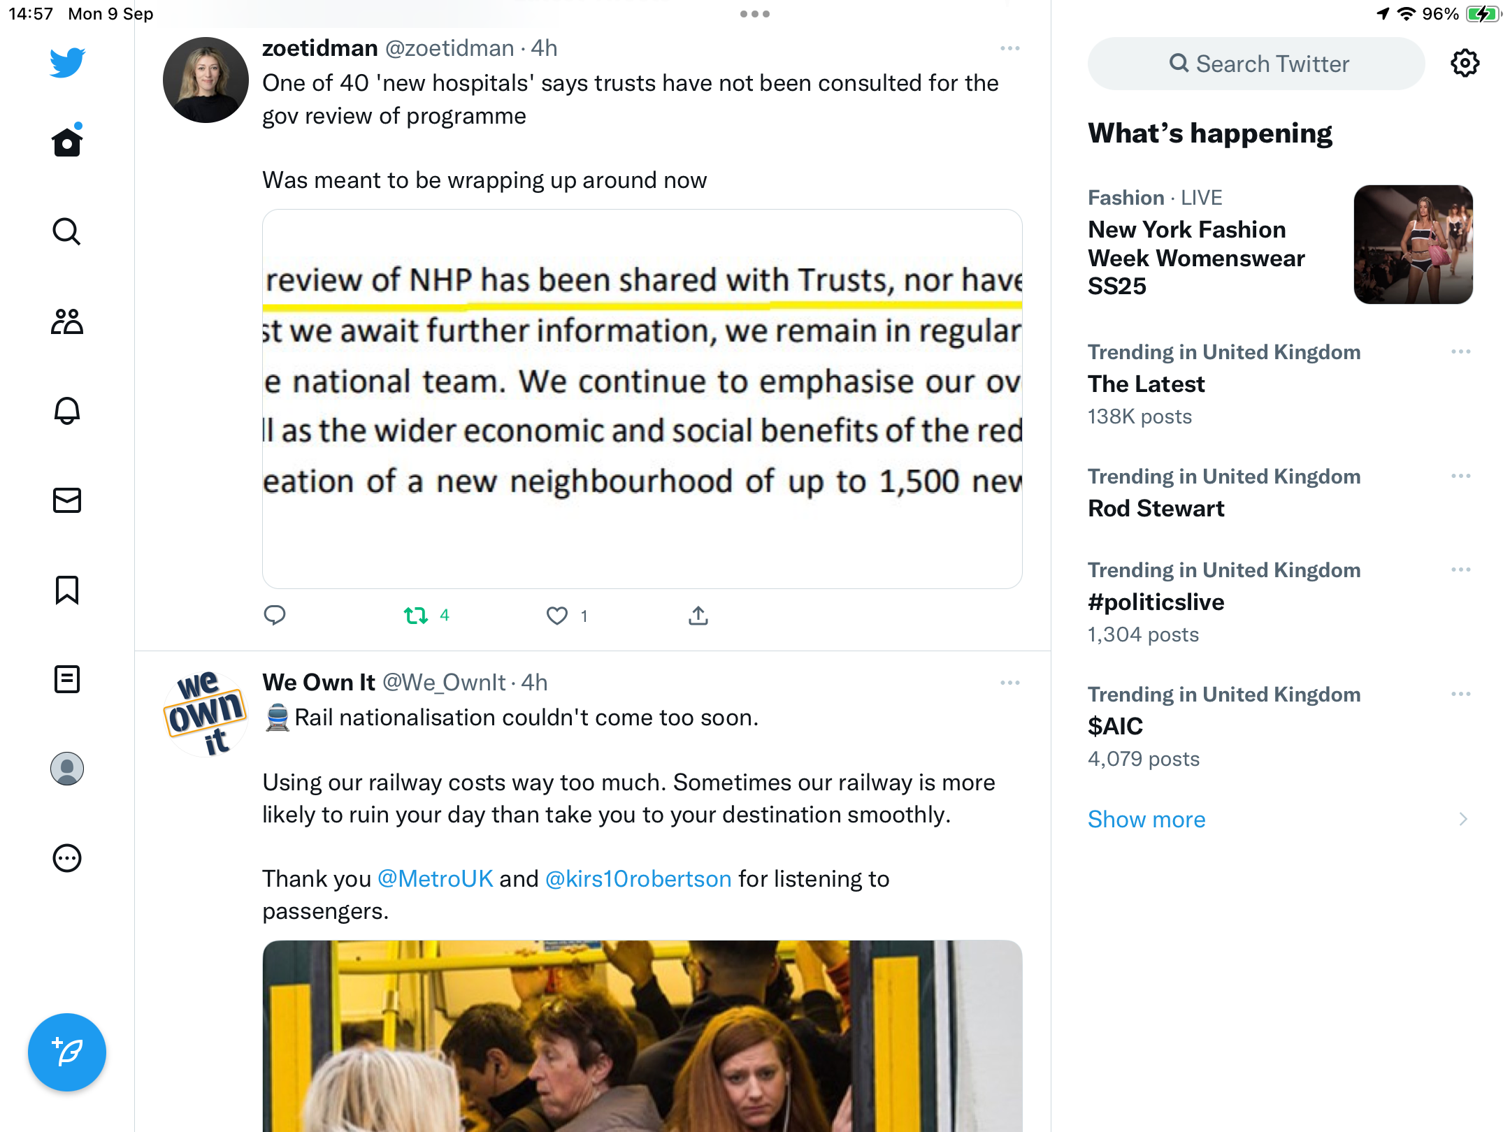Image resolution: width=1510 pixels, height=1132 pixels.
Task: Open the Bookmarks icon
Action: click(x=67, y=590)
